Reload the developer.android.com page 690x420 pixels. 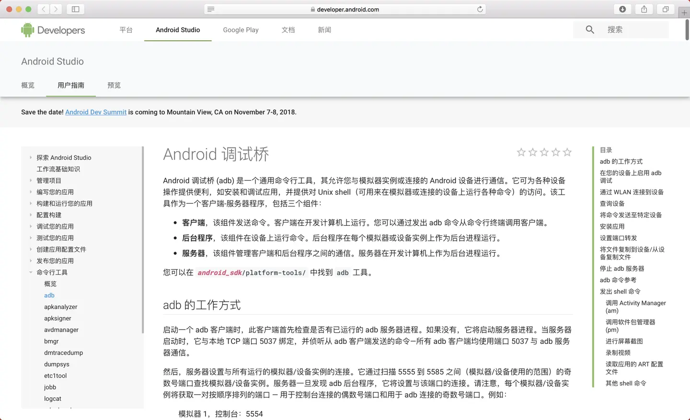[x=480, y=9]
